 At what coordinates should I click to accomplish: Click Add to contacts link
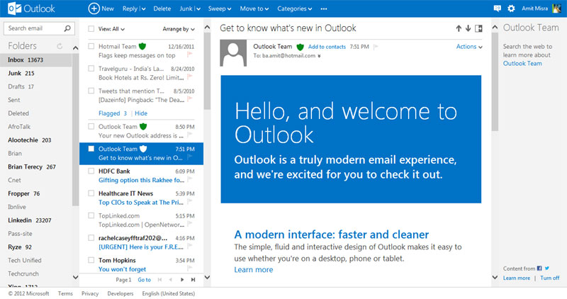(x=327, y=47)
